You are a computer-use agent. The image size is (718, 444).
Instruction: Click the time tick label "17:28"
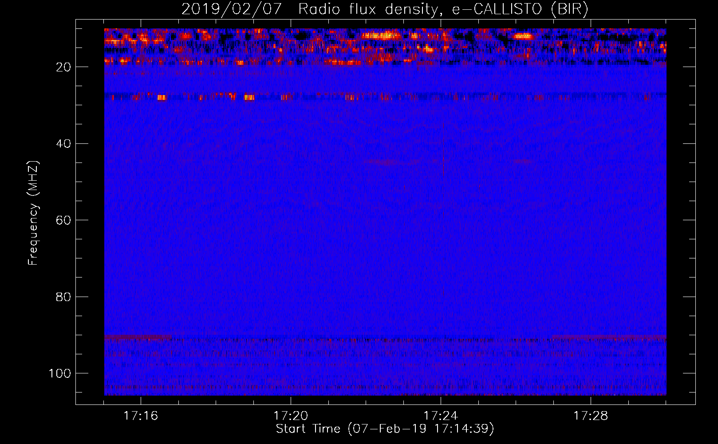coord(591,416)
